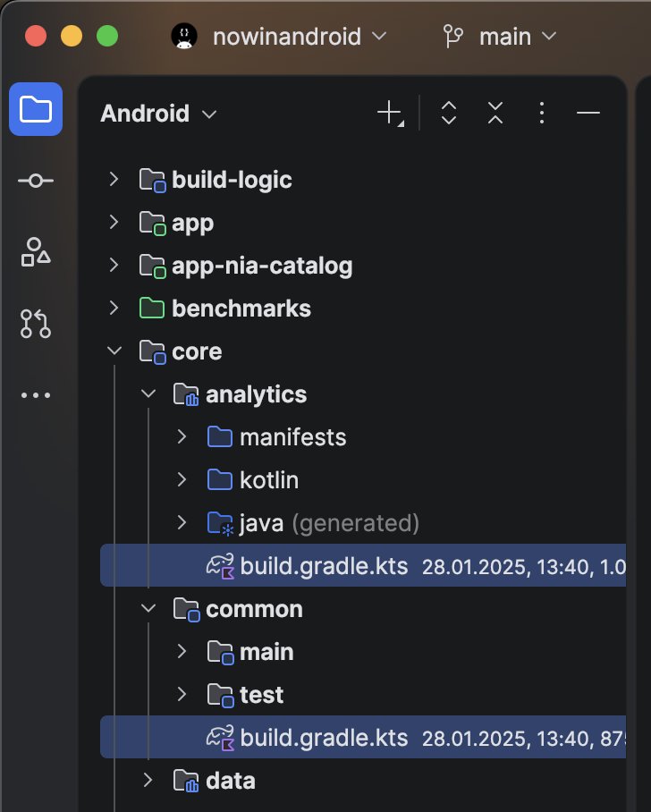Click the common module folder icon
Viewport: 651px width, 812px height.
[186, 610]
